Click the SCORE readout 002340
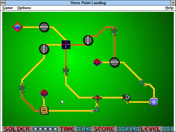The width and height of the screenshot is (176, 132). [128, 129]
